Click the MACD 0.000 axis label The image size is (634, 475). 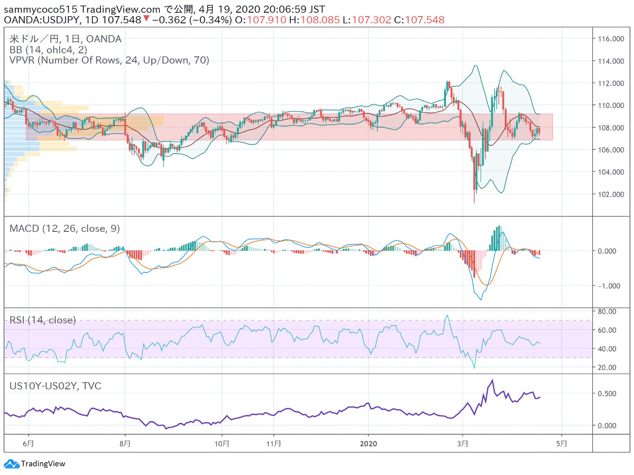pyautogui.click(x=607, y=251)
